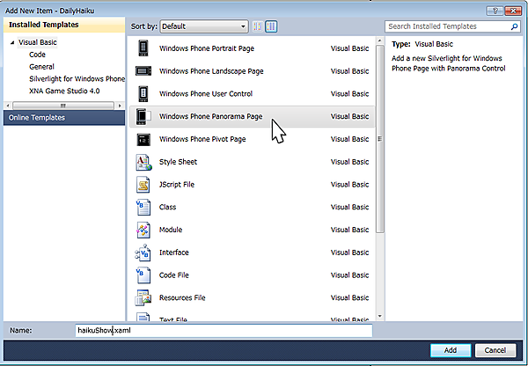Open the Sort by Default dropdown
This screenshot has width=528, height=366.
203,26
